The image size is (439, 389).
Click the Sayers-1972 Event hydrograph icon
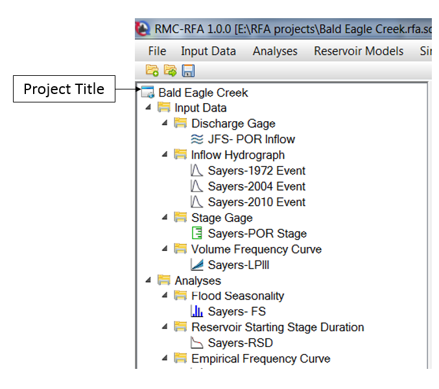197,170
